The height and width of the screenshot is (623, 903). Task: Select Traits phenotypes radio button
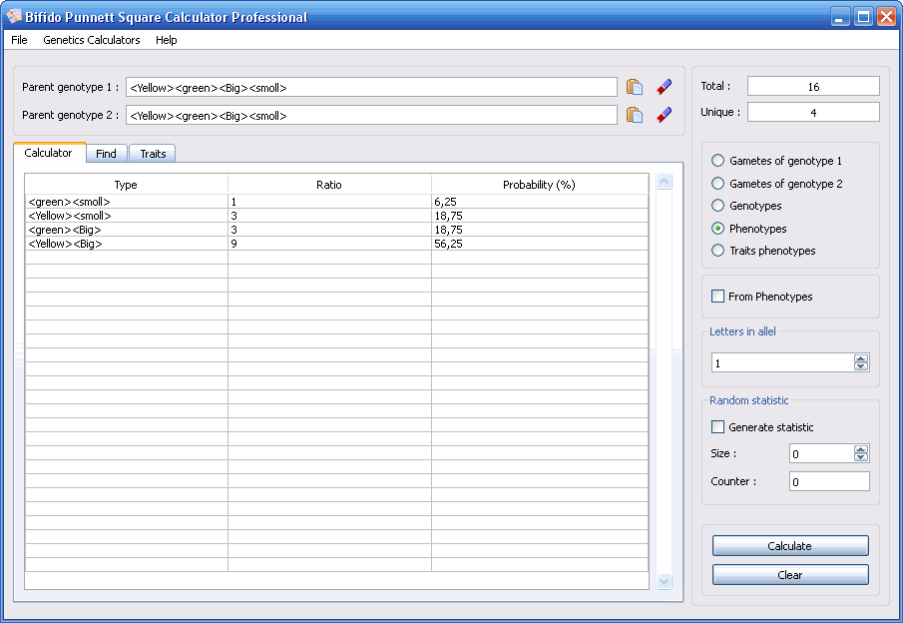tap(718, 251)
